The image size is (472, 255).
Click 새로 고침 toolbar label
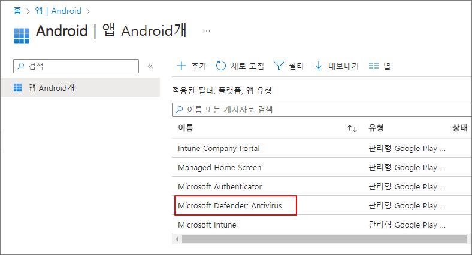[247, 66]
